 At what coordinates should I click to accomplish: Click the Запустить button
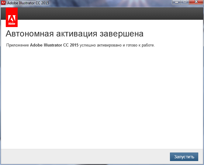click(184, 157)
